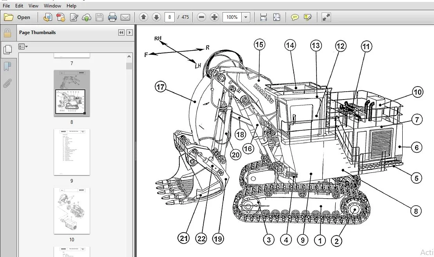Select the highlight text tool

coord(307,17)
